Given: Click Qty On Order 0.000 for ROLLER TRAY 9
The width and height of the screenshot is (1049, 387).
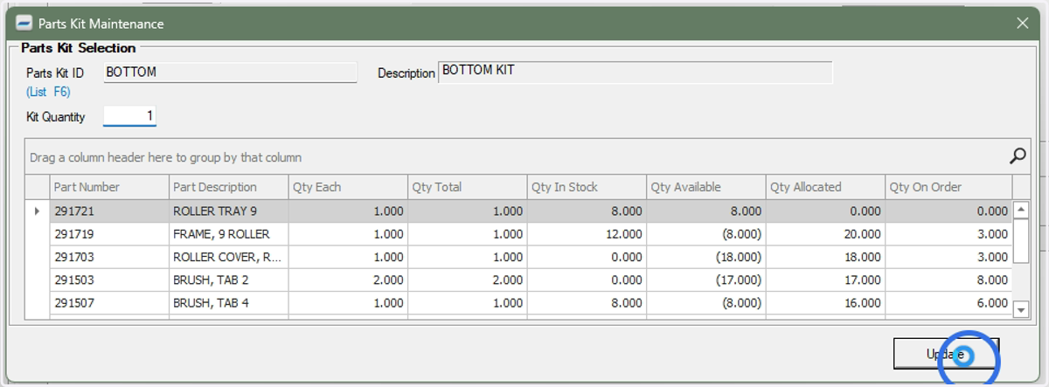Looking at the screenshot, I should coord(948,211).
